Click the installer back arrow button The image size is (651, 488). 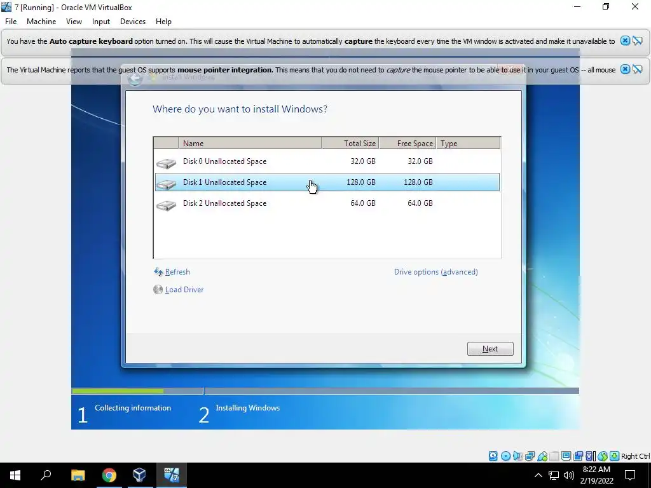pos(135,78)
